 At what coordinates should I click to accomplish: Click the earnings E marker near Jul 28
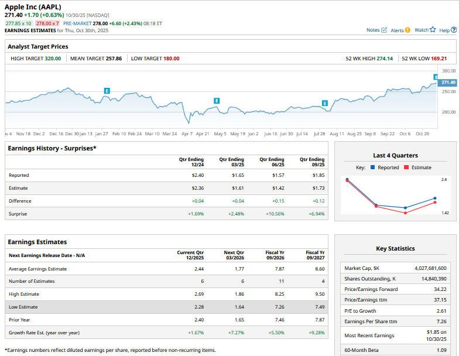point(325,103)
